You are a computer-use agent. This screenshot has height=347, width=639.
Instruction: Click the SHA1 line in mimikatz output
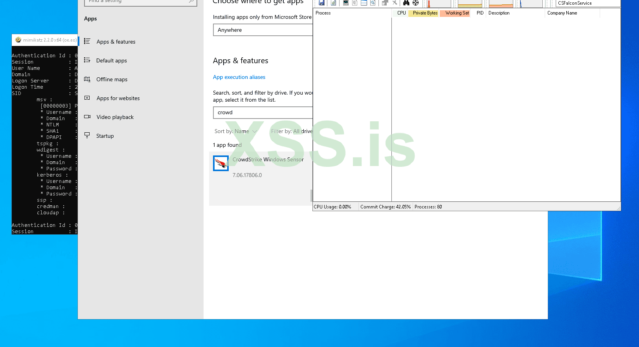click(59, 131)
